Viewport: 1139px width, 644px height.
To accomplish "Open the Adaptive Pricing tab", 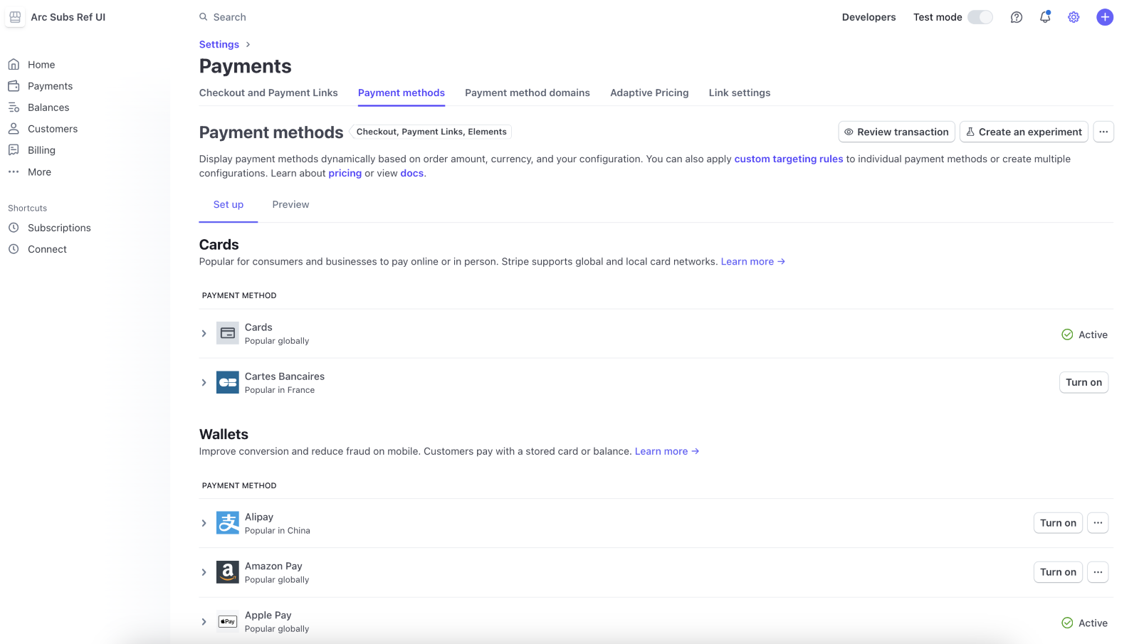I will coord(649,93).
